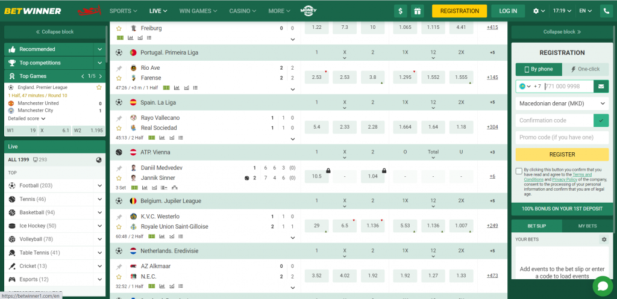617x299 pixels.
Task: Expand the Volleyball (78) category
Action: pyautogui.click(x=100, y=239)
